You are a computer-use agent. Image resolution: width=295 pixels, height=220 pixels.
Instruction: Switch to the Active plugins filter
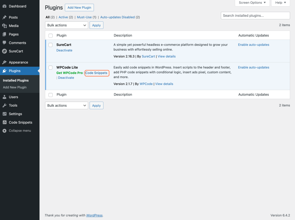(63, 17)
